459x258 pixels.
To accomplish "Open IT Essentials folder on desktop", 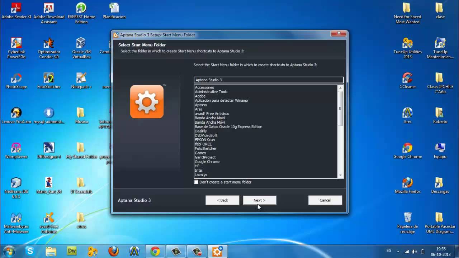I will (81, 186).
